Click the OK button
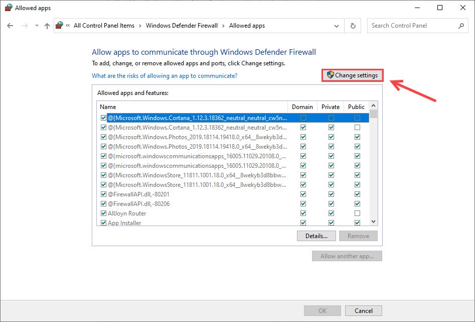The width and height of the screenshot is (475, 322). (323, 310)
